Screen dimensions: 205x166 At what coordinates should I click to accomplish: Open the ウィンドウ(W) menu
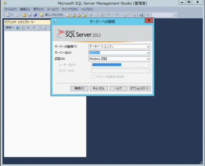click(70, 9)
